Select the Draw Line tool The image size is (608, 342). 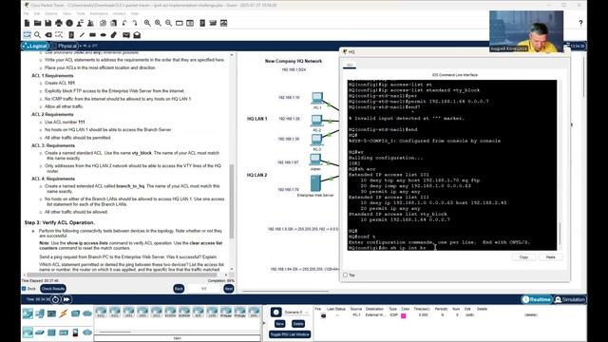click(x=82, y=35)
